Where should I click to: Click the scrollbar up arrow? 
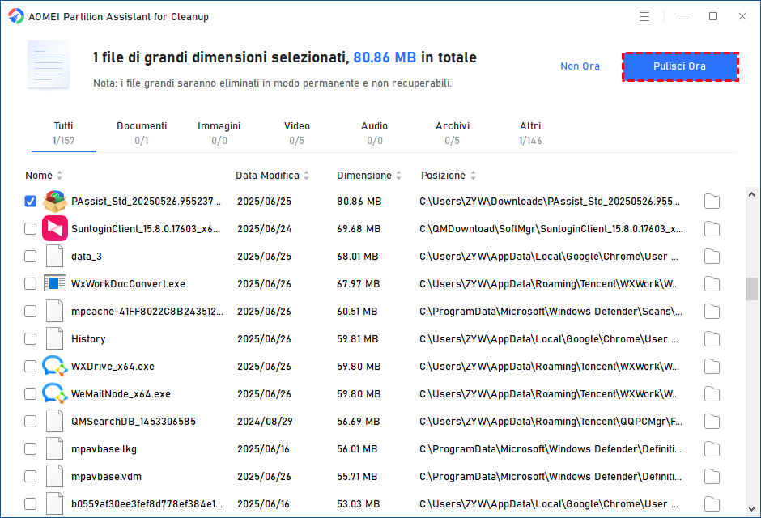751,194
